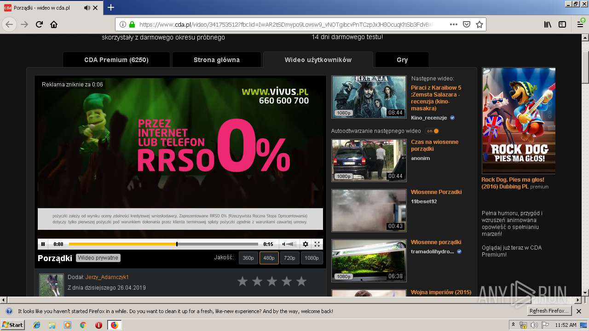Image resolution: width=589 pixels, height=331 pixels.
Task: Toggle autoplay next video switch
Action: (x=432, y=131)
